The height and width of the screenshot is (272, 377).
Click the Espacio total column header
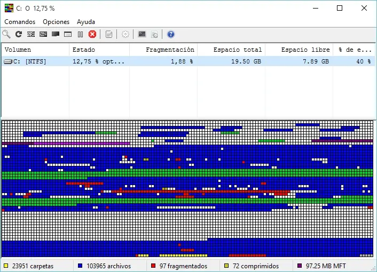pos(231,50)
